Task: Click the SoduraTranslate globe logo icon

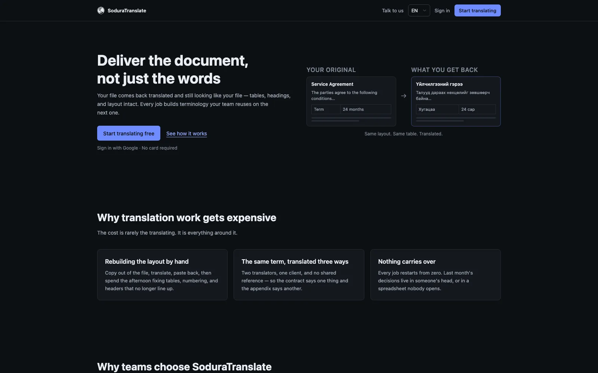Action: click(x=101, y=10)
